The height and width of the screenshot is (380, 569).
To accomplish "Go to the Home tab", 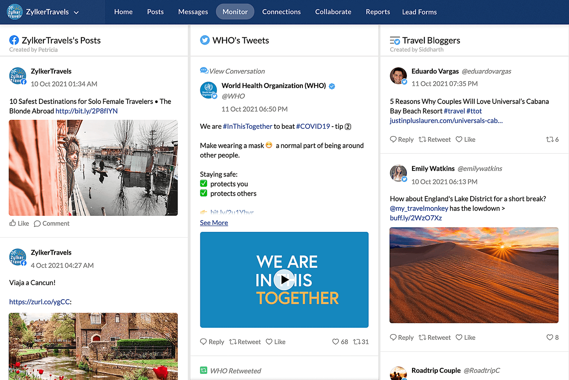I will tap(123, 12).
